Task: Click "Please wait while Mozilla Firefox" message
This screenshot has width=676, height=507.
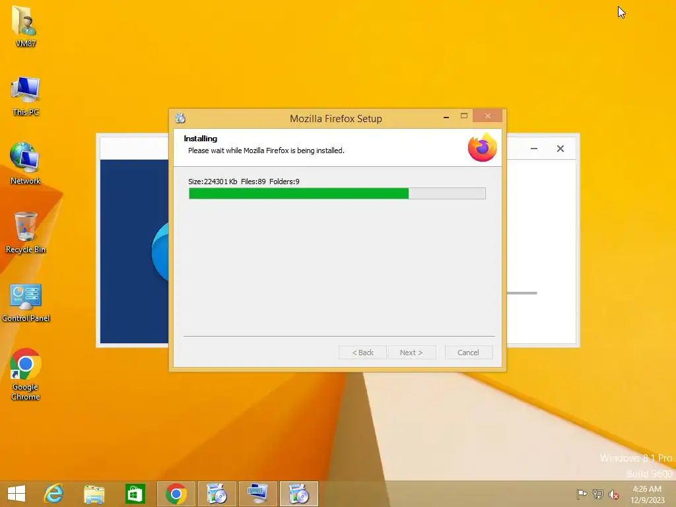Action: click(x=266, y=151)
